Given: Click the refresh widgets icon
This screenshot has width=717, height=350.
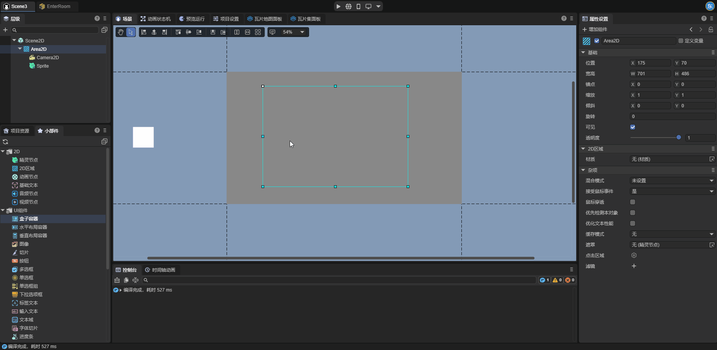Looking at the screenshot, I should pos(5,142).
